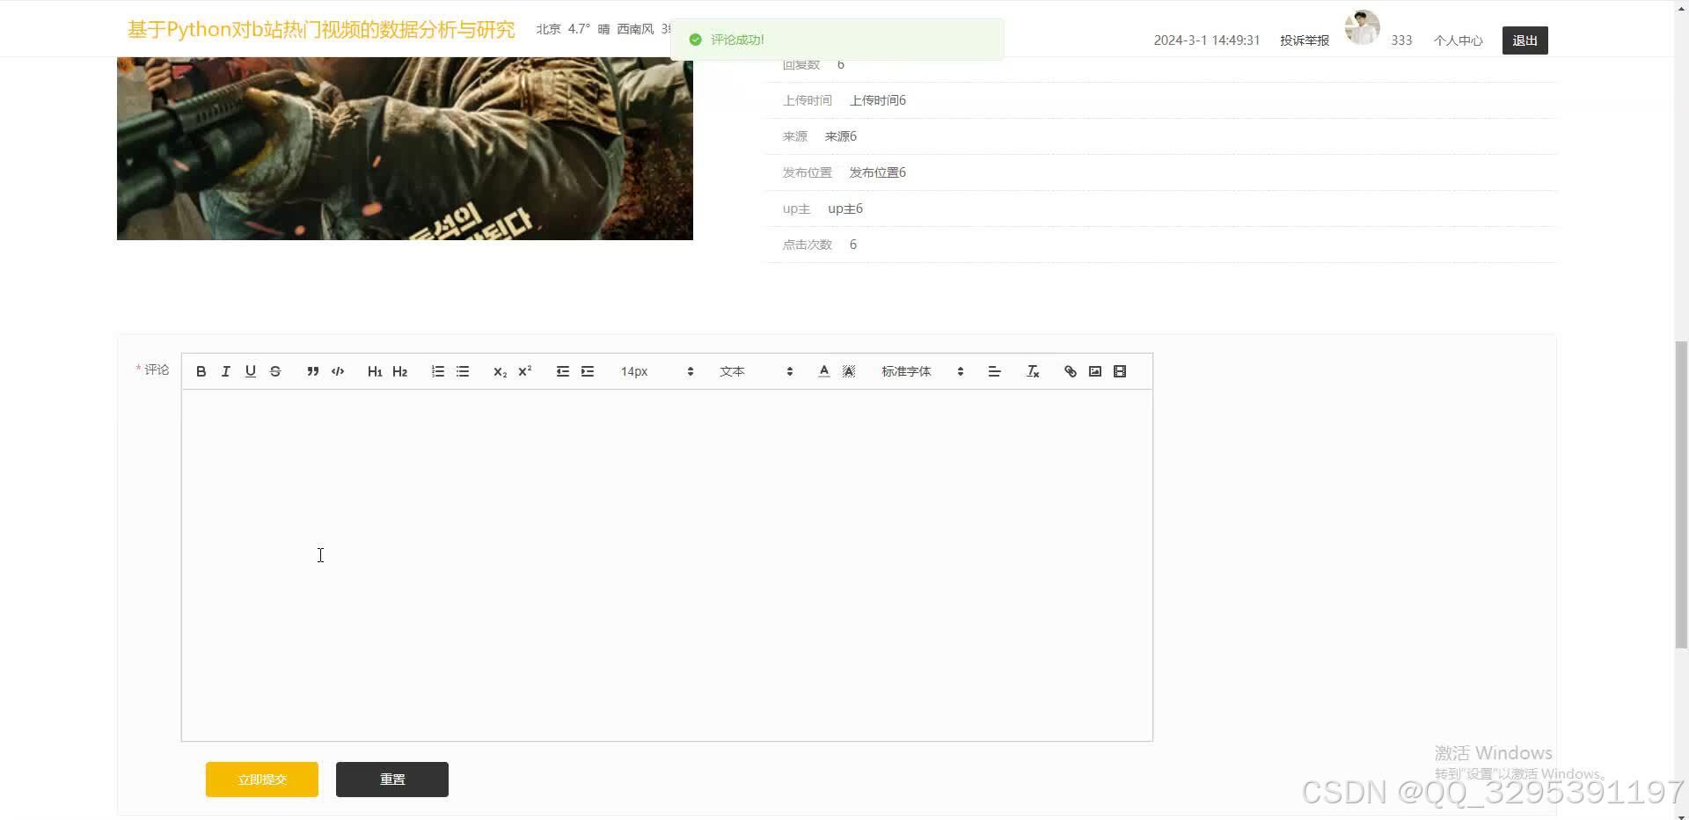The image size is (1689, 820).
Task: Open the text background color picker
Action: [849, 371]
